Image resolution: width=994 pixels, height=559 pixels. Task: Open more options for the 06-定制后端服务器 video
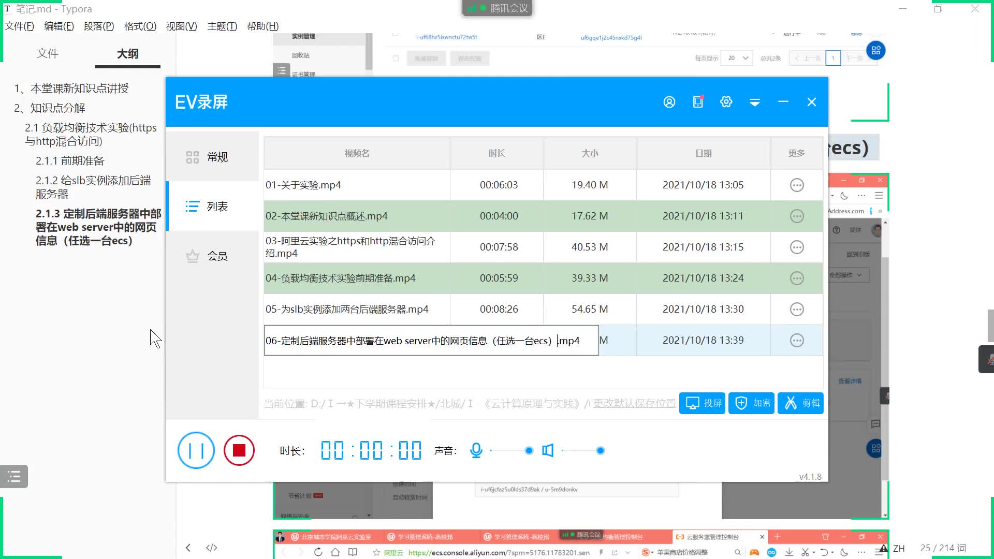pos(797,340)
